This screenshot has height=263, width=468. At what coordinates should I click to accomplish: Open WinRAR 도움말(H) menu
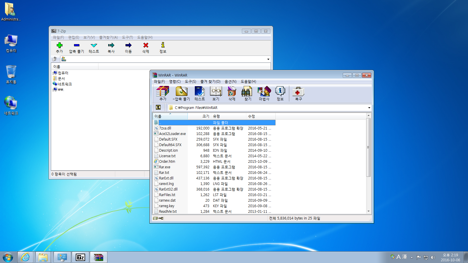[x=248, y=82]
